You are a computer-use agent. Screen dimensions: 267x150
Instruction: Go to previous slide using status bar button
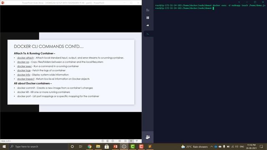tap(103, 141)
